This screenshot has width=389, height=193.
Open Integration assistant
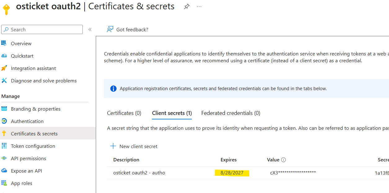coord(33,68)
